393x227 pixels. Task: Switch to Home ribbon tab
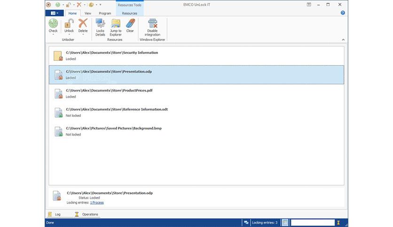click(x=72, y=13)
